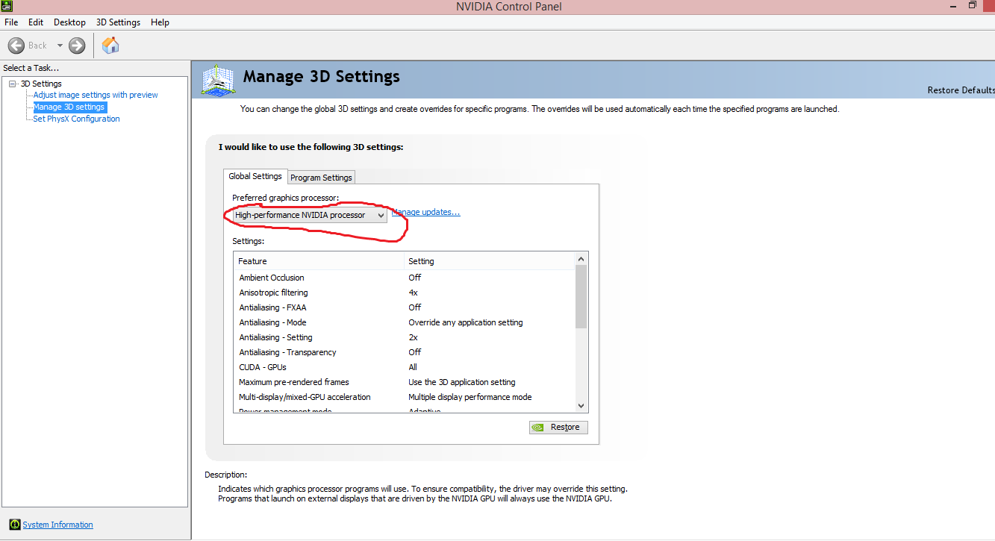Open the Back history dropdown arrow
995x541 pixels.
coord(59,46)
